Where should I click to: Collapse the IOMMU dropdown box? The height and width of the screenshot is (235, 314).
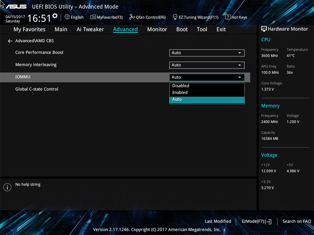207,77
